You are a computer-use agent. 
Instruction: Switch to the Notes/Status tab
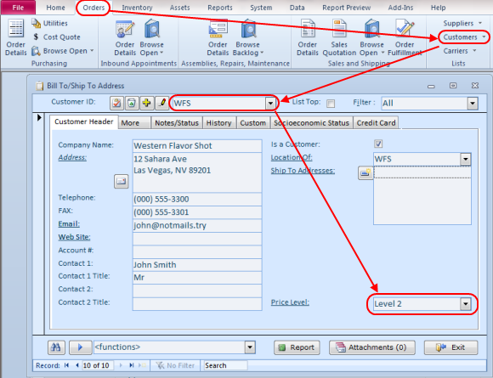pyautogui.click(x=177, y=123)
